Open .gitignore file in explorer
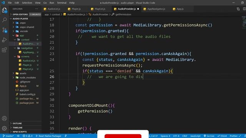The height and width of the screenshot is (138, 246). [25, 82]
